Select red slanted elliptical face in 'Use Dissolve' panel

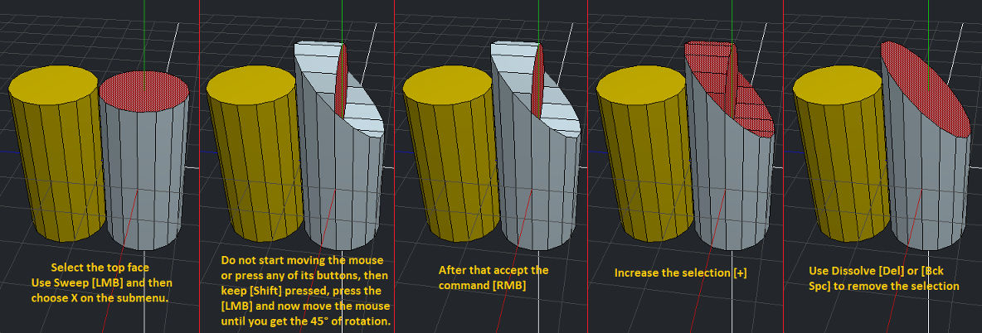(x=926, y=88)
